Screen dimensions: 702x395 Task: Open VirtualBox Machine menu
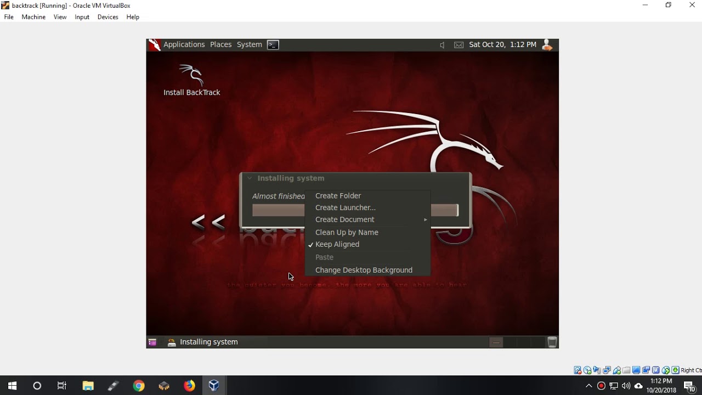click(x=33, y=17)
